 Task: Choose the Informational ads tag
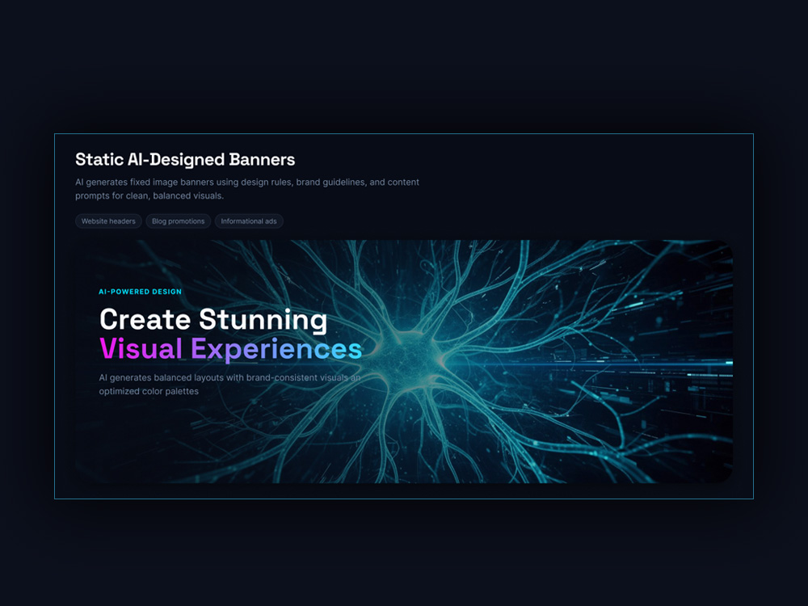click(249, 221)
